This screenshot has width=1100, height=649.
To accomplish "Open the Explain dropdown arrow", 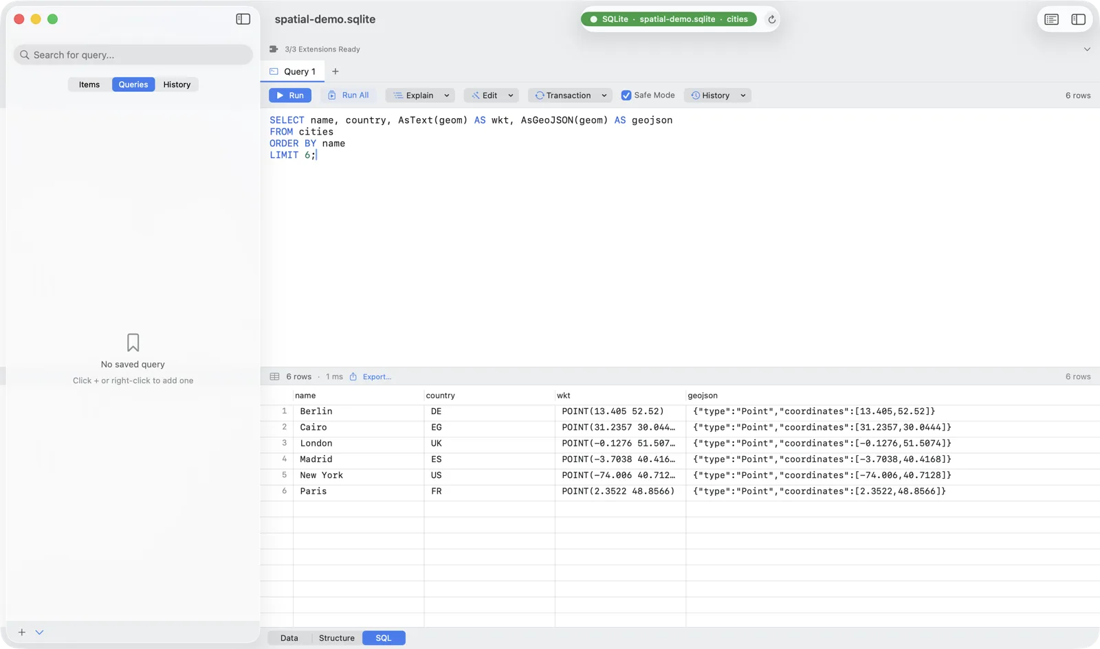I will [x=447, y=95].
